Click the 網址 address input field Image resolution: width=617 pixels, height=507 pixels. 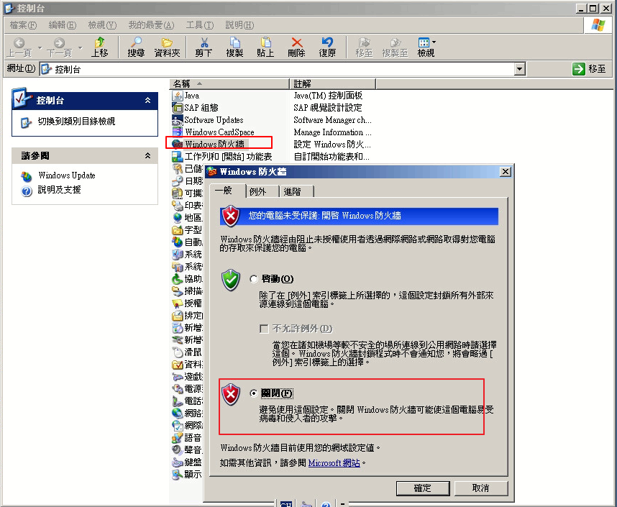(278, 69)
